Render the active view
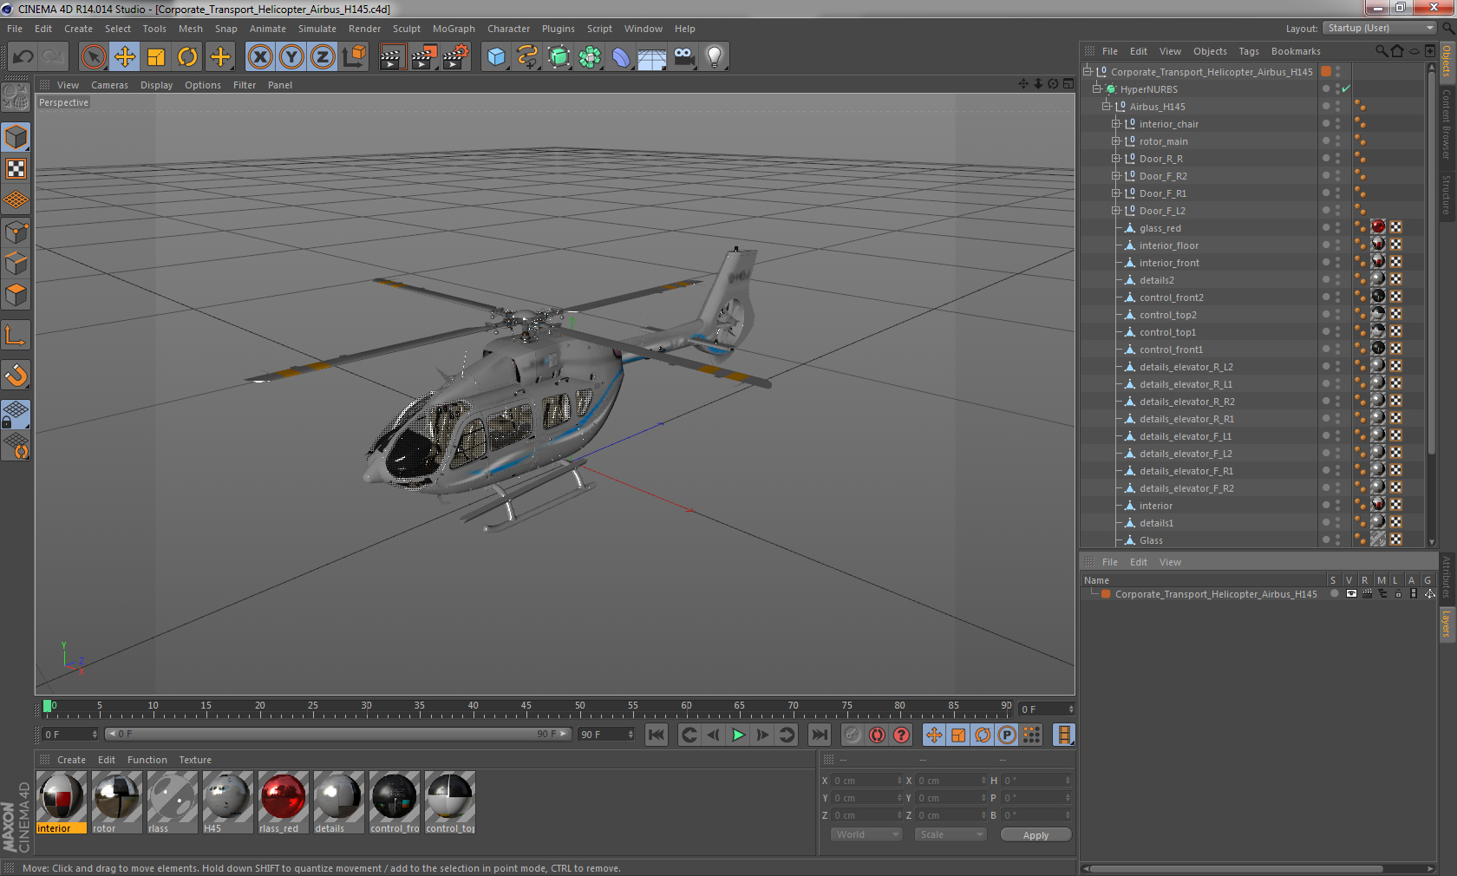This screenshot has width=1457, height=876. [392, 57]
